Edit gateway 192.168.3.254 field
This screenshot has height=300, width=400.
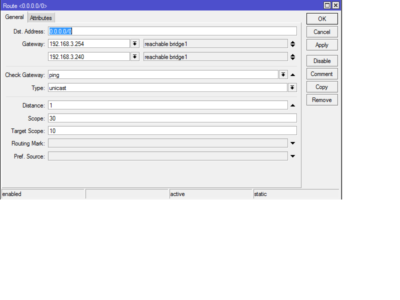pos(89,43)
